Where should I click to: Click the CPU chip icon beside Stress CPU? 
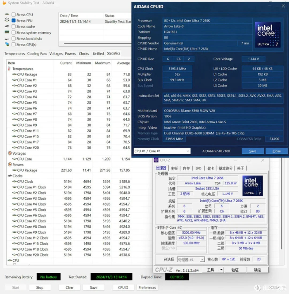coord(7,14)
